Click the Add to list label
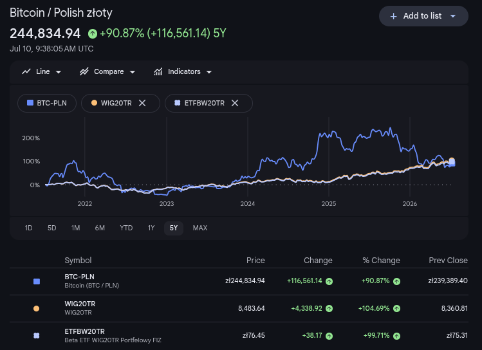The width and height of the screenshot is (482, 350). coord(422,15)
